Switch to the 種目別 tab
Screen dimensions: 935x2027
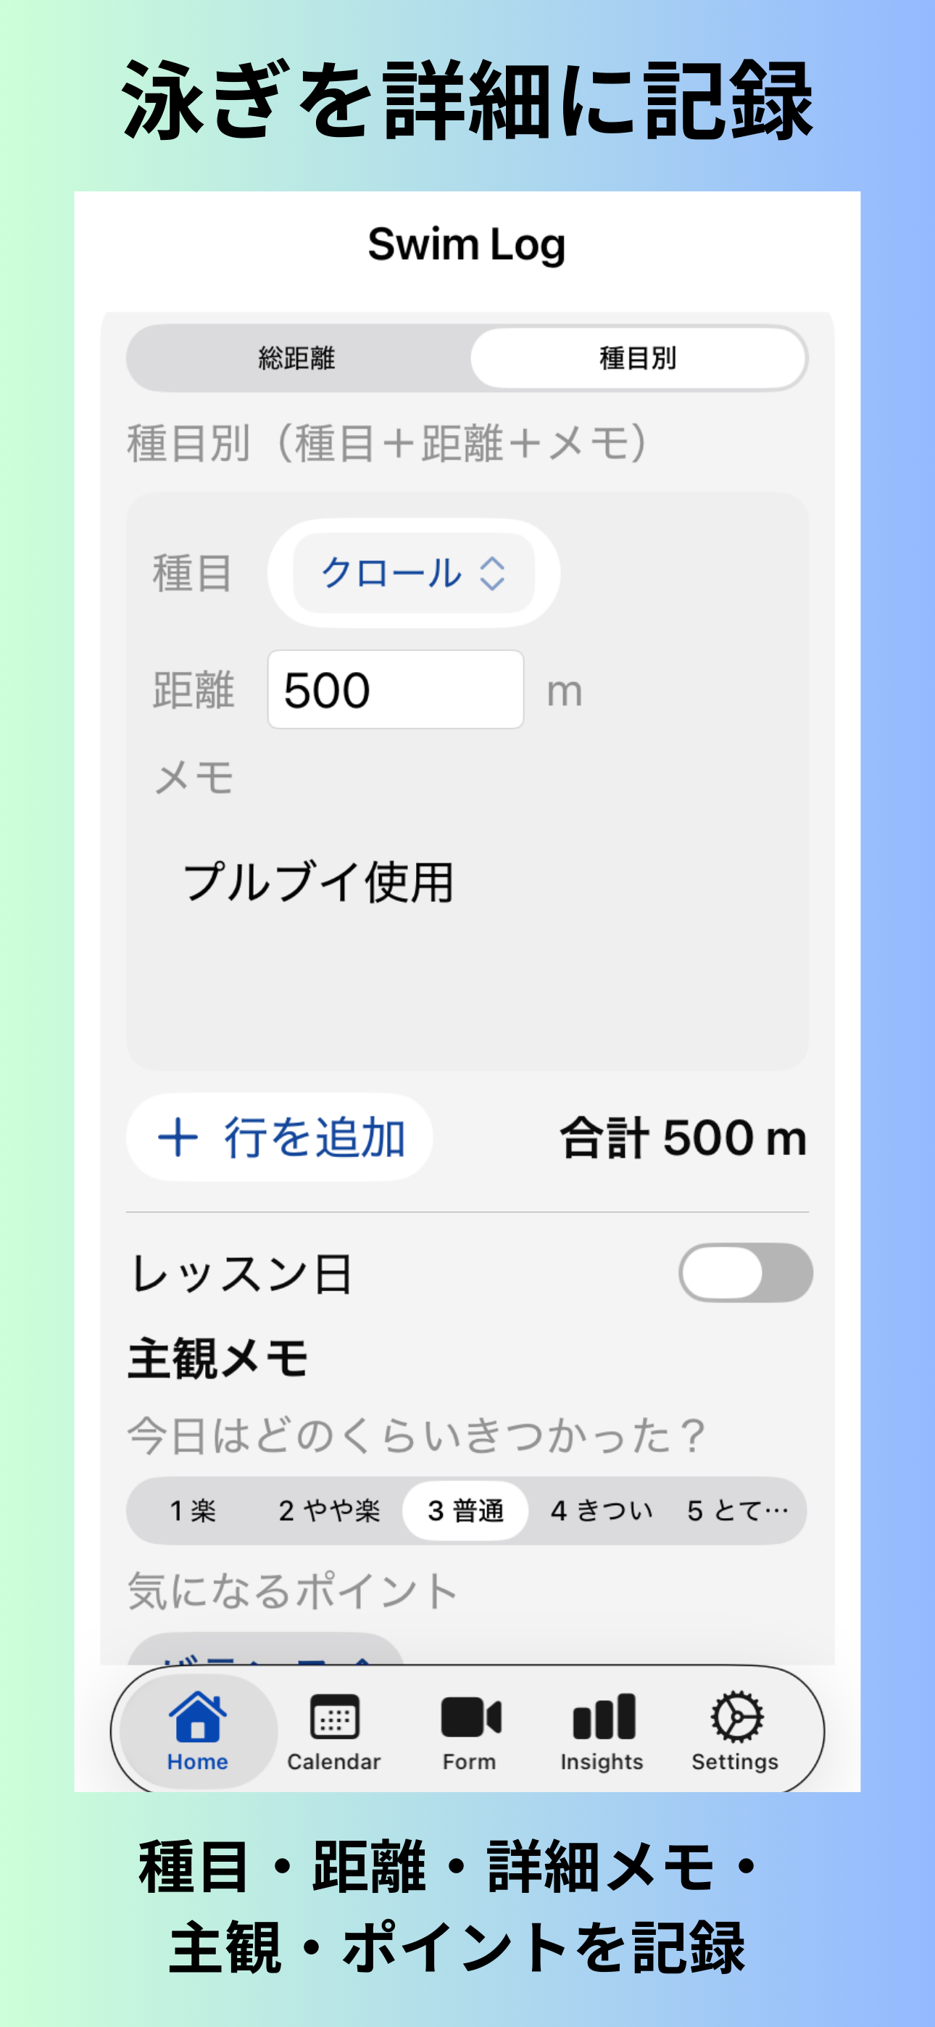pyautogui.click(x=638, y=359)
